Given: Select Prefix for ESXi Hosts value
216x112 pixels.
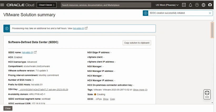Looking at the screenshot, I should point(37,85).
